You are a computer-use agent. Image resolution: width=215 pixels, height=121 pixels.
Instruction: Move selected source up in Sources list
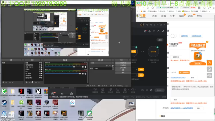tap(36, 82)
